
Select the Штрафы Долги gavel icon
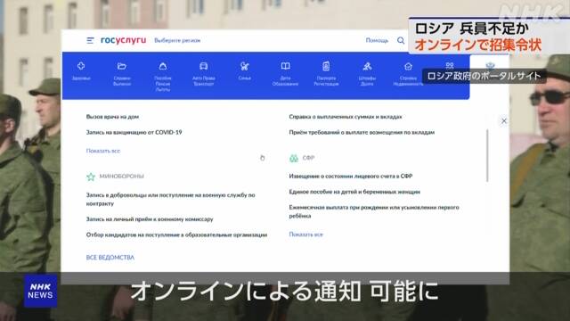pos(367,66)
